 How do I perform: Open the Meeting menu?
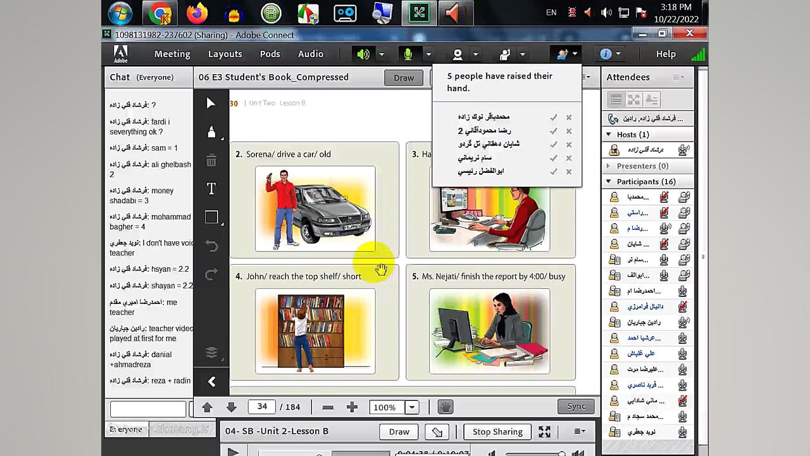(172, 54)
